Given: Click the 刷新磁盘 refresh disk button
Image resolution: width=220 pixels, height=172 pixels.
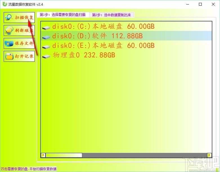Looking at the screenshot, I should coord(19,30).
